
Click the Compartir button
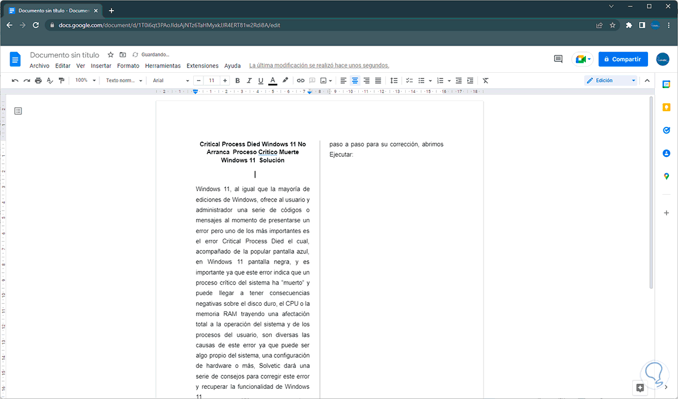pyautogui.click(x=623, y=59)
